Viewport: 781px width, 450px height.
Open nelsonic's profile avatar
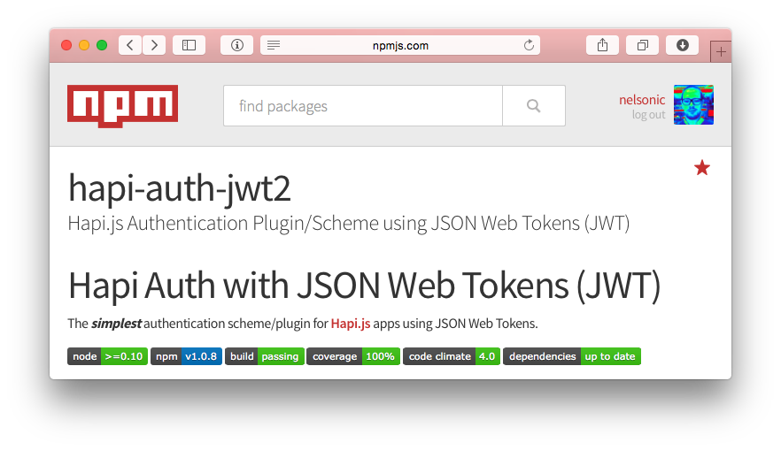coord(694,105)
